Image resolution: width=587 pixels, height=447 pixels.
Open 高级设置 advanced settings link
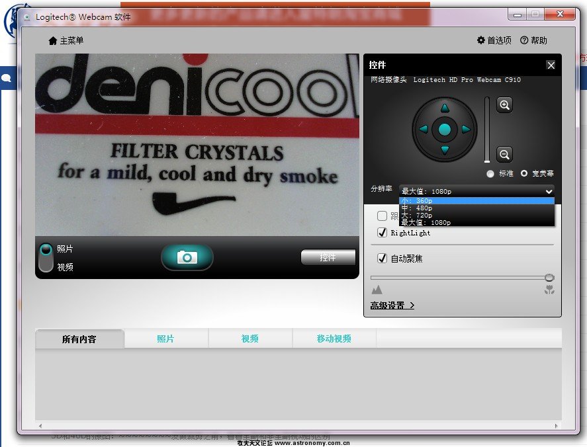pyautogui.click(x=392, y=305)
